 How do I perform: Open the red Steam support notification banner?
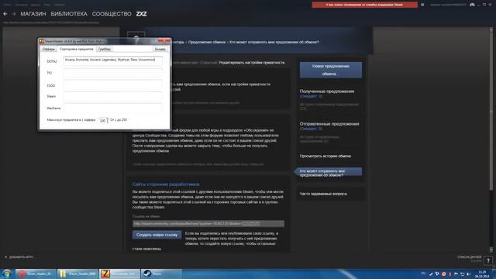click(364, 5)
